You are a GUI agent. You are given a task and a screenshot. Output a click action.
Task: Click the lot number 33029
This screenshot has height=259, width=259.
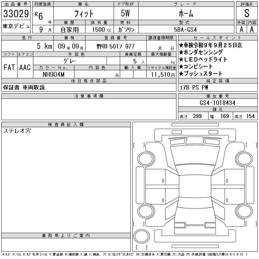click(16, 14)
